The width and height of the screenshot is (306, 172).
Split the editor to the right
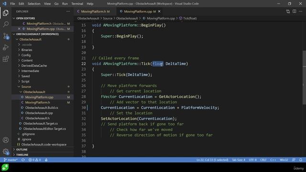click(x=295, y=11)
